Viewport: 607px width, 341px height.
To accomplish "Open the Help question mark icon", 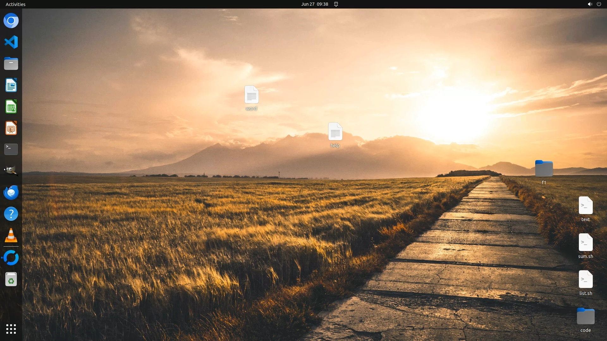I will (x=11, y=214).
